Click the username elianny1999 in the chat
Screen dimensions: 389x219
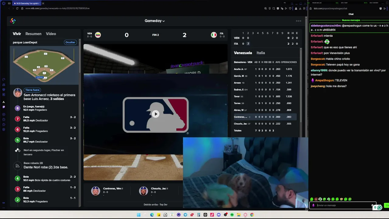coord(319,70)
